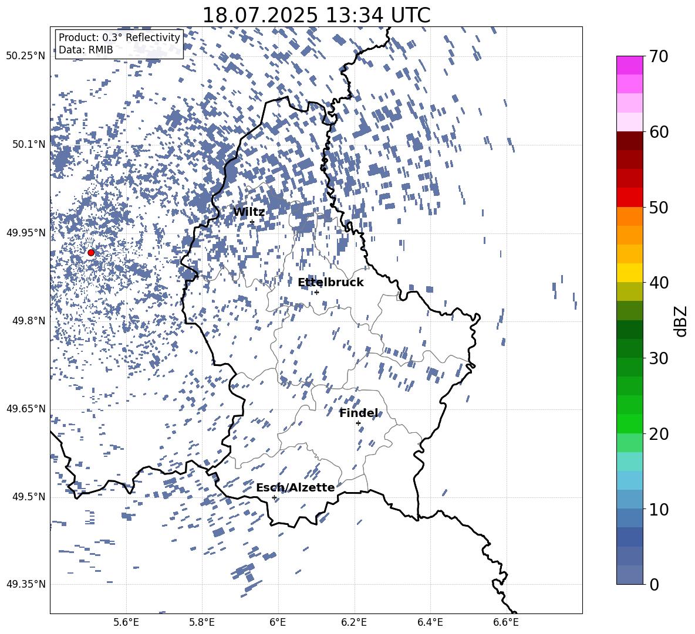Click the 30 colorbar tick label
Image resolution: width=695 pixels, height=634 pixels.
[x=659, y=358]
